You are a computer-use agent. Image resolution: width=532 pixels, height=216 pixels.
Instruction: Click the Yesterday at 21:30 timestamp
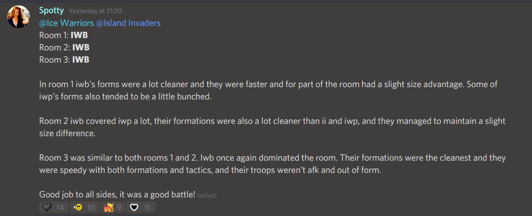(x=95, y=11)
